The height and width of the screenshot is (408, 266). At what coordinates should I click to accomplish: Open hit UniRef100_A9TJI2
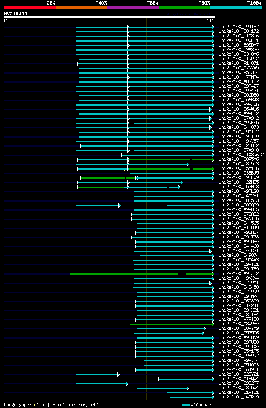click(x=239, y=273)
